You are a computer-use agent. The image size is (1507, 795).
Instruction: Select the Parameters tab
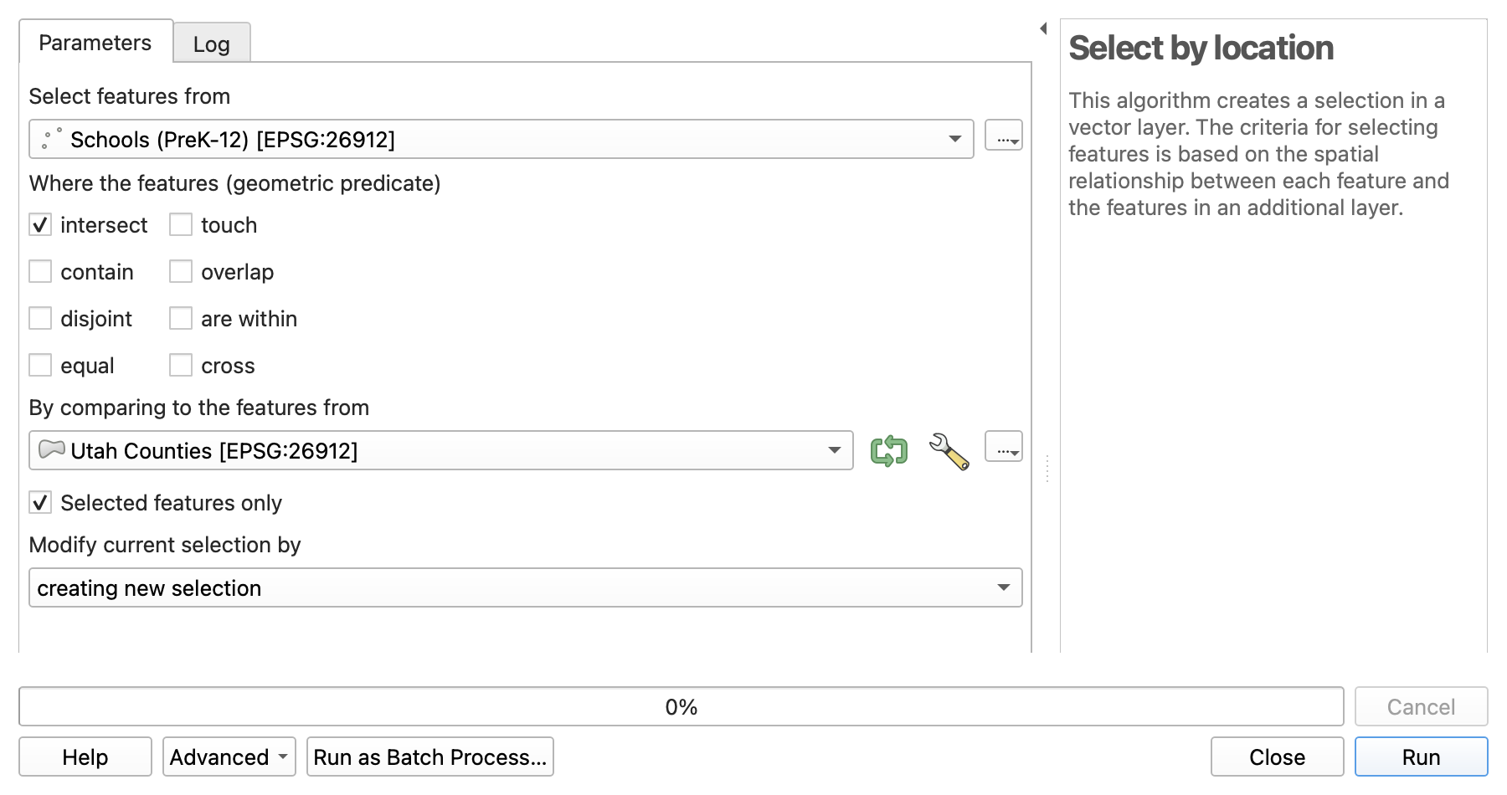95,43
